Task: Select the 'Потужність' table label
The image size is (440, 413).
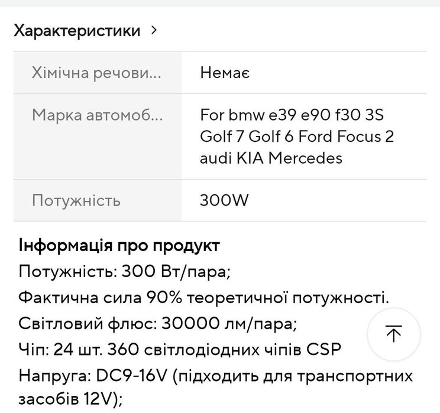Action: tap(76, 200)
